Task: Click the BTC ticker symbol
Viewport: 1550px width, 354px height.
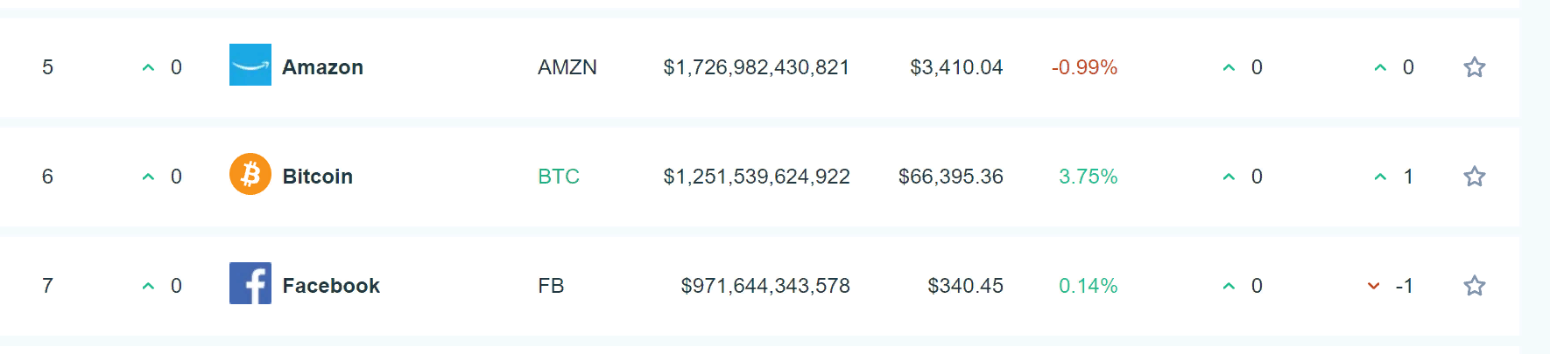Action: pyautogui.click(x=559, y=177)
